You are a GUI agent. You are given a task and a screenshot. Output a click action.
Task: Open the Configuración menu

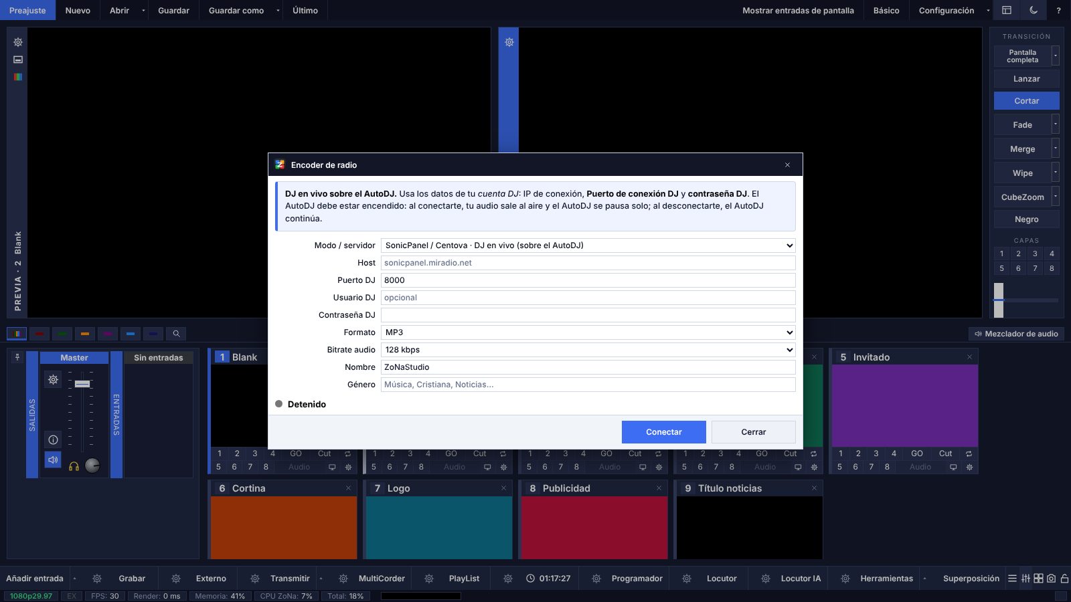(946, 10)
